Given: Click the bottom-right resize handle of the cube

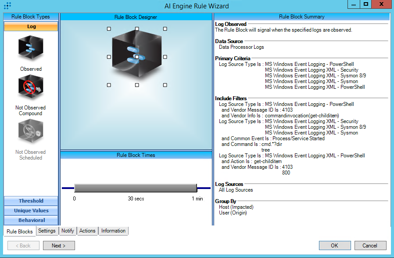Looking at the screenshot, I should [x=165, y=85].
